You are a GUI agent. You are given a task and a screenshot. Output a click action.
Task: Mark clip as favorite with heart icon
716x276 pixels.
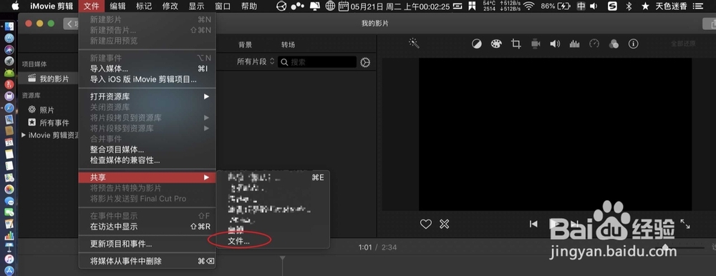[425, 224]
